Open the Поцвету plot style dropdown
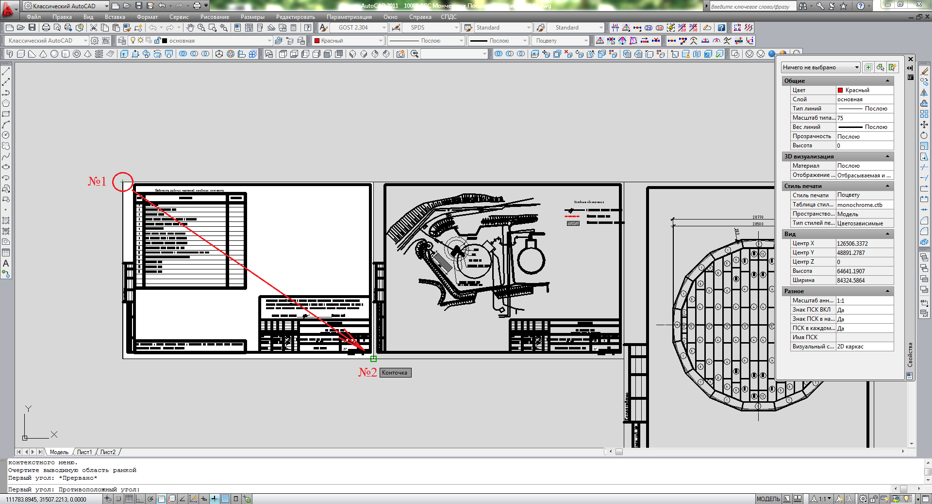The height and width of the screenshot is (504, 932). [586, 41]
